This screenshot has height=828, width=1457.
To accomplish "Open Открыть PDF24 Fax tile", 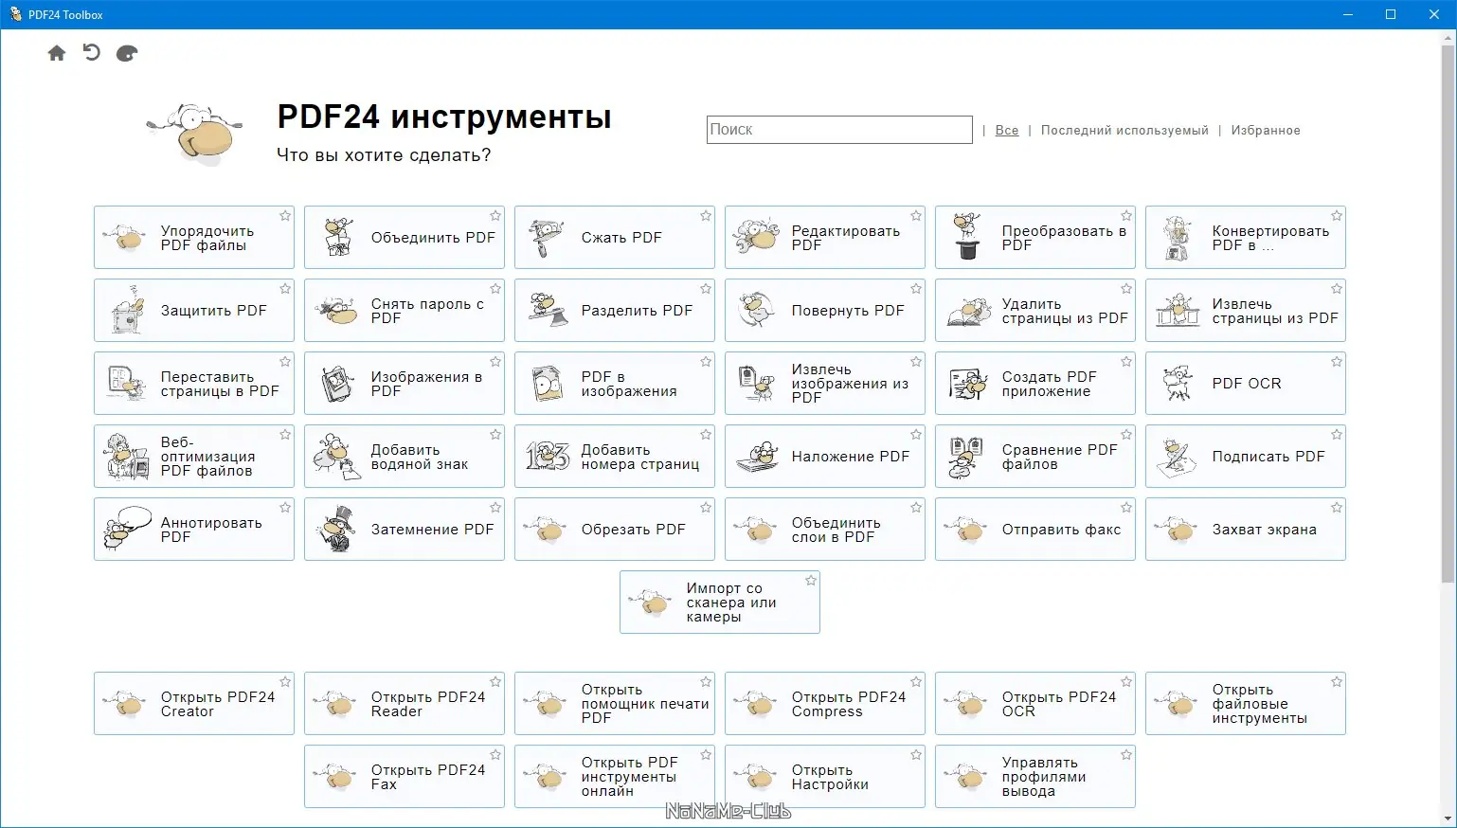I will click(405, 777).
